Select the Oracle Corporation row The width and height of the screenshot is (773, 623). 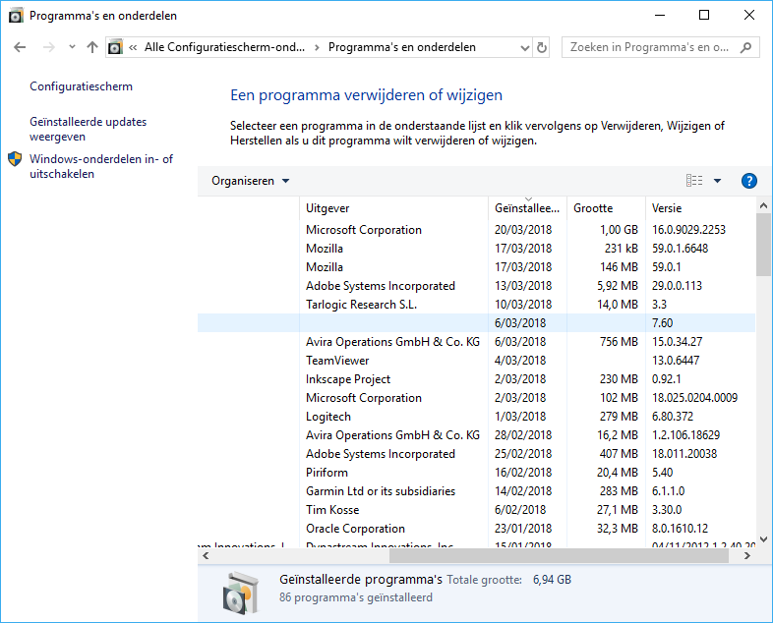point(476,529)
